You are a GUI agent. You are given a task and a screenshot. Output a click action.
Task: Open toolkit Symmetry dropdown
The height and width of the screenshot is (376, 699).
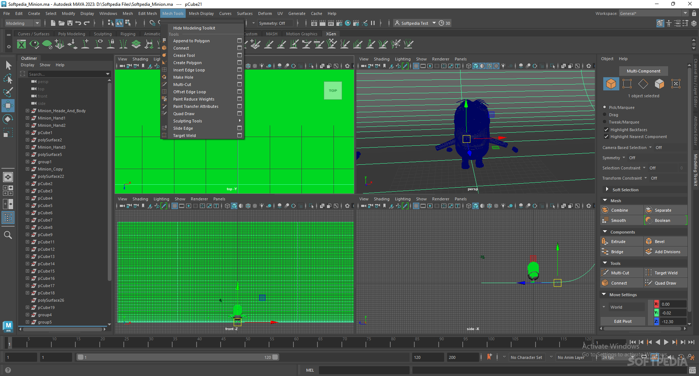[624, 158]
